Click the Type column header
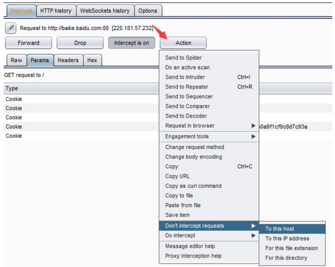Viewport: 335px width, 267px height. click(81, 89)
